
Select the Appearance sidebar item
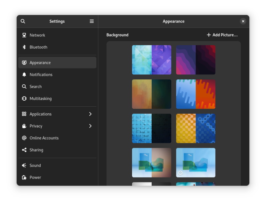coord(57,63)
